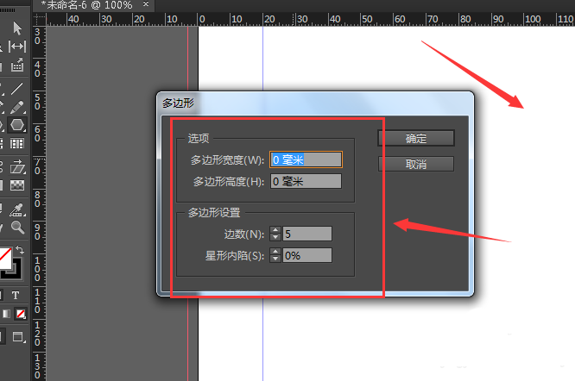This screenshot has height=381, width=575.
Task: Cancel the polygon dialog with 取消
Action: click(x=416, y=164)
